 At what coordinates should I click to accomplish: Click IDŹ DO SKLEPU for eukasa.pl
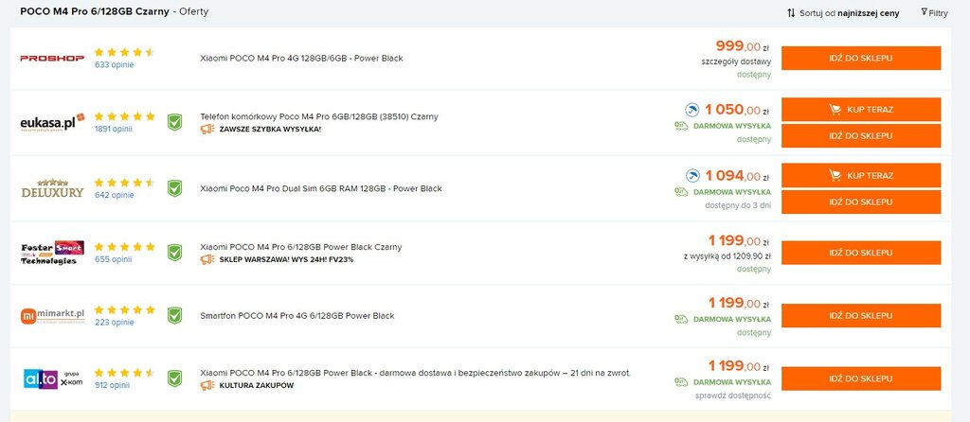pyautogui.click(x=860, y=136)
